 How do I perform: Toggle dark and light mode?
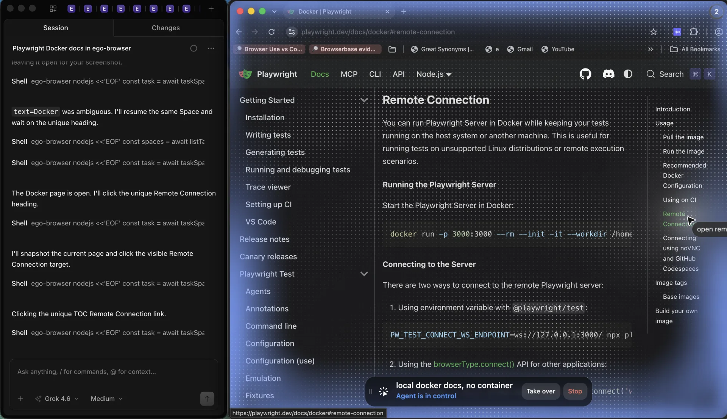click(628, 74)
